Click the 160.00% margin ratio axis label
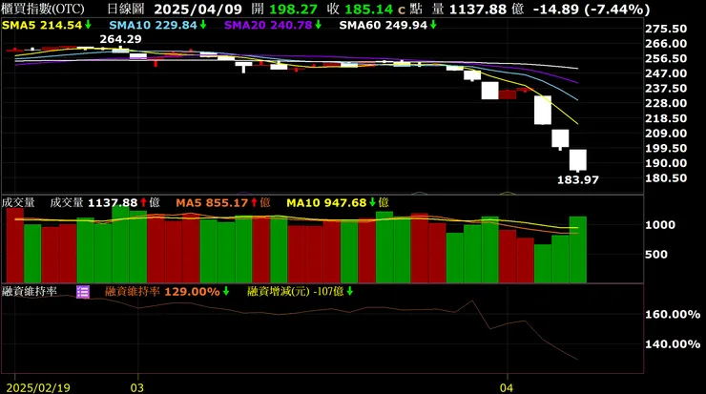The image size is (706, 394). click(673, 314)
